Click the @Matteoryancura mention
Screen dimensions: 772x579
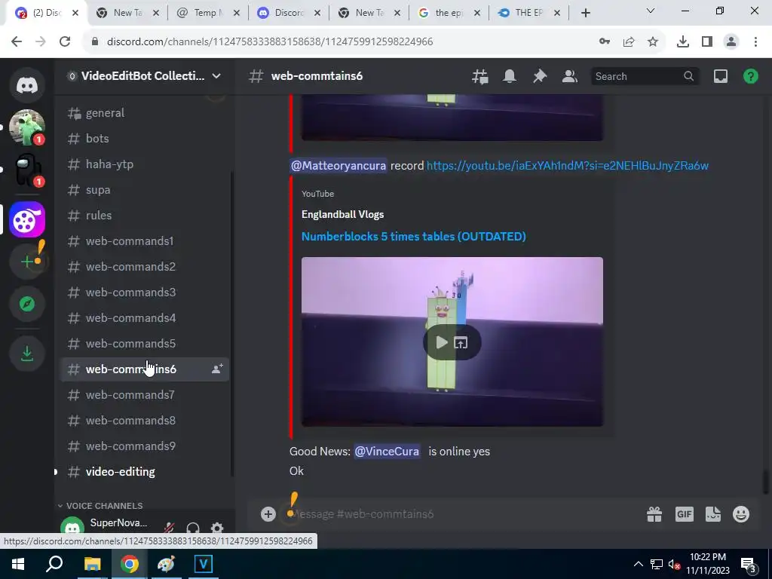tap(339, 165)
